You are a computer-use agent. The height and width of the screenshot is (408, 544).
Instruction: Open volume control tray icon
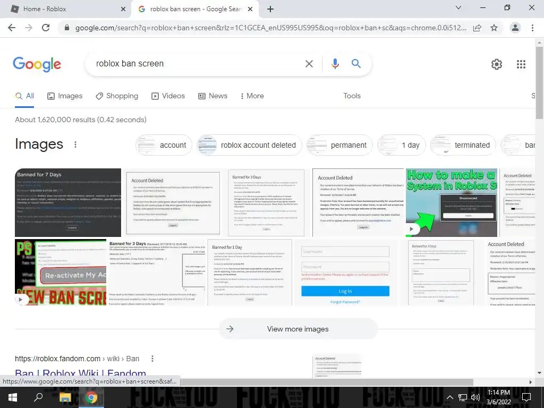(x=475, y=397)
